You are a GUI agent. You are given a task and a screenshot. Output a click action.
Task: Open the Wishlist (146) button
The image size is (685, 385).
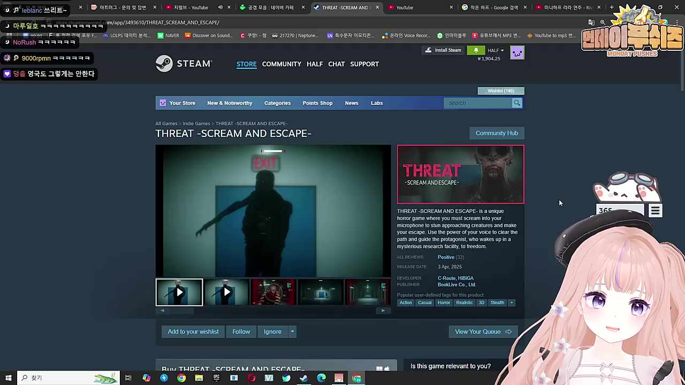(x=501, y=91)
